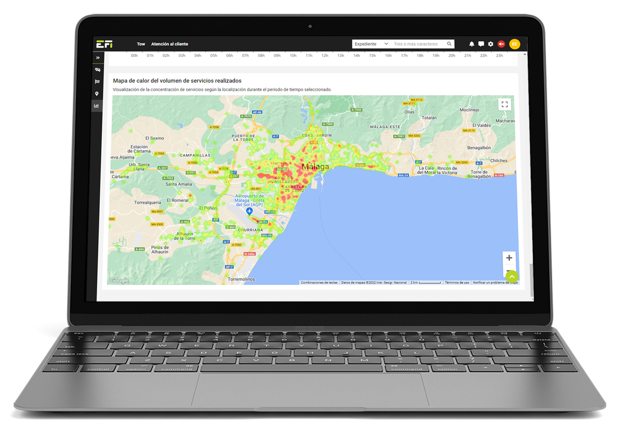This screenshot has height=432, width=622.
Task: Click the green scroll-to-top button
Action: 512,276
